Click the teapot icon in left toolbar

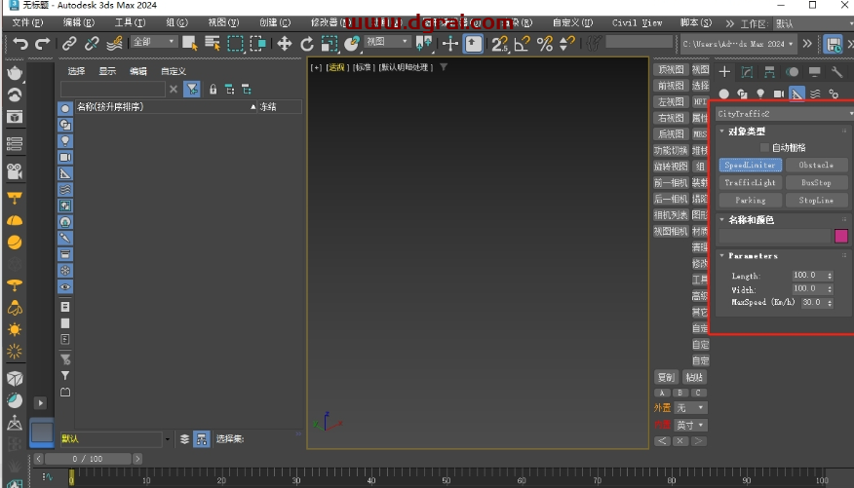pyautogui.click(x=15, y=73)
